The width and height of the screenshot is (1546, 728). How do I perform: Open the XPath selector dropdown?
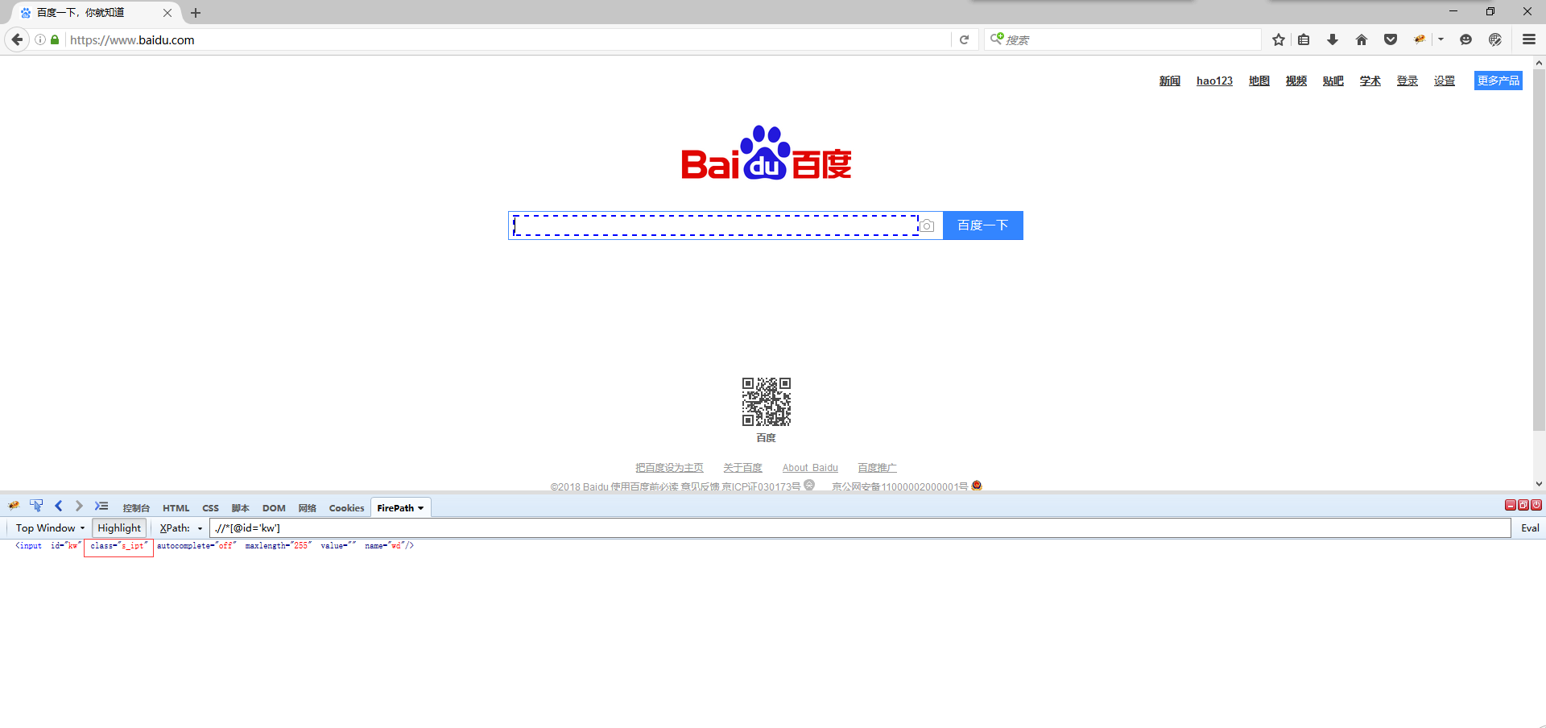(x=200, y=527)
